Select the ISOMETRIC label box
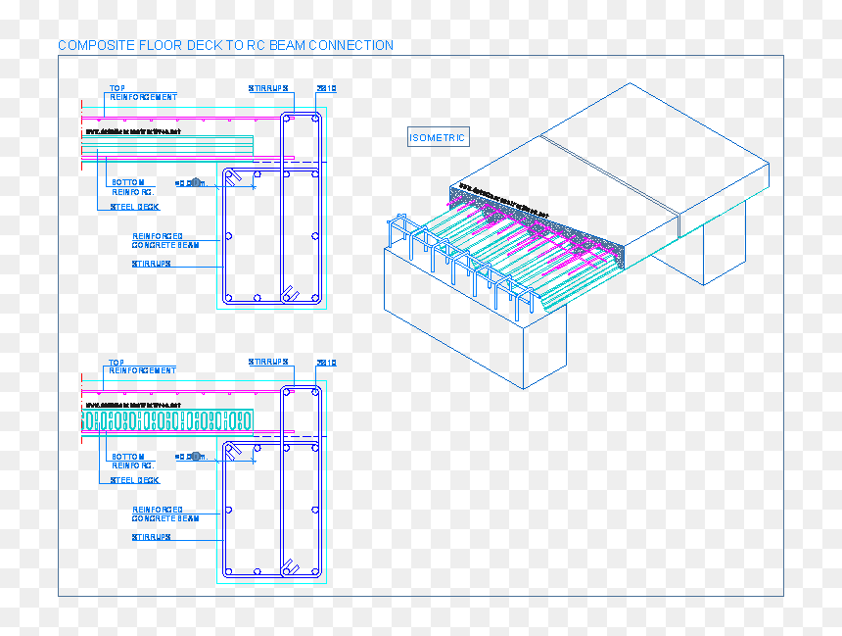Image resolution: width=842 pixels, height=636 pixels. [x=439, y=137]
